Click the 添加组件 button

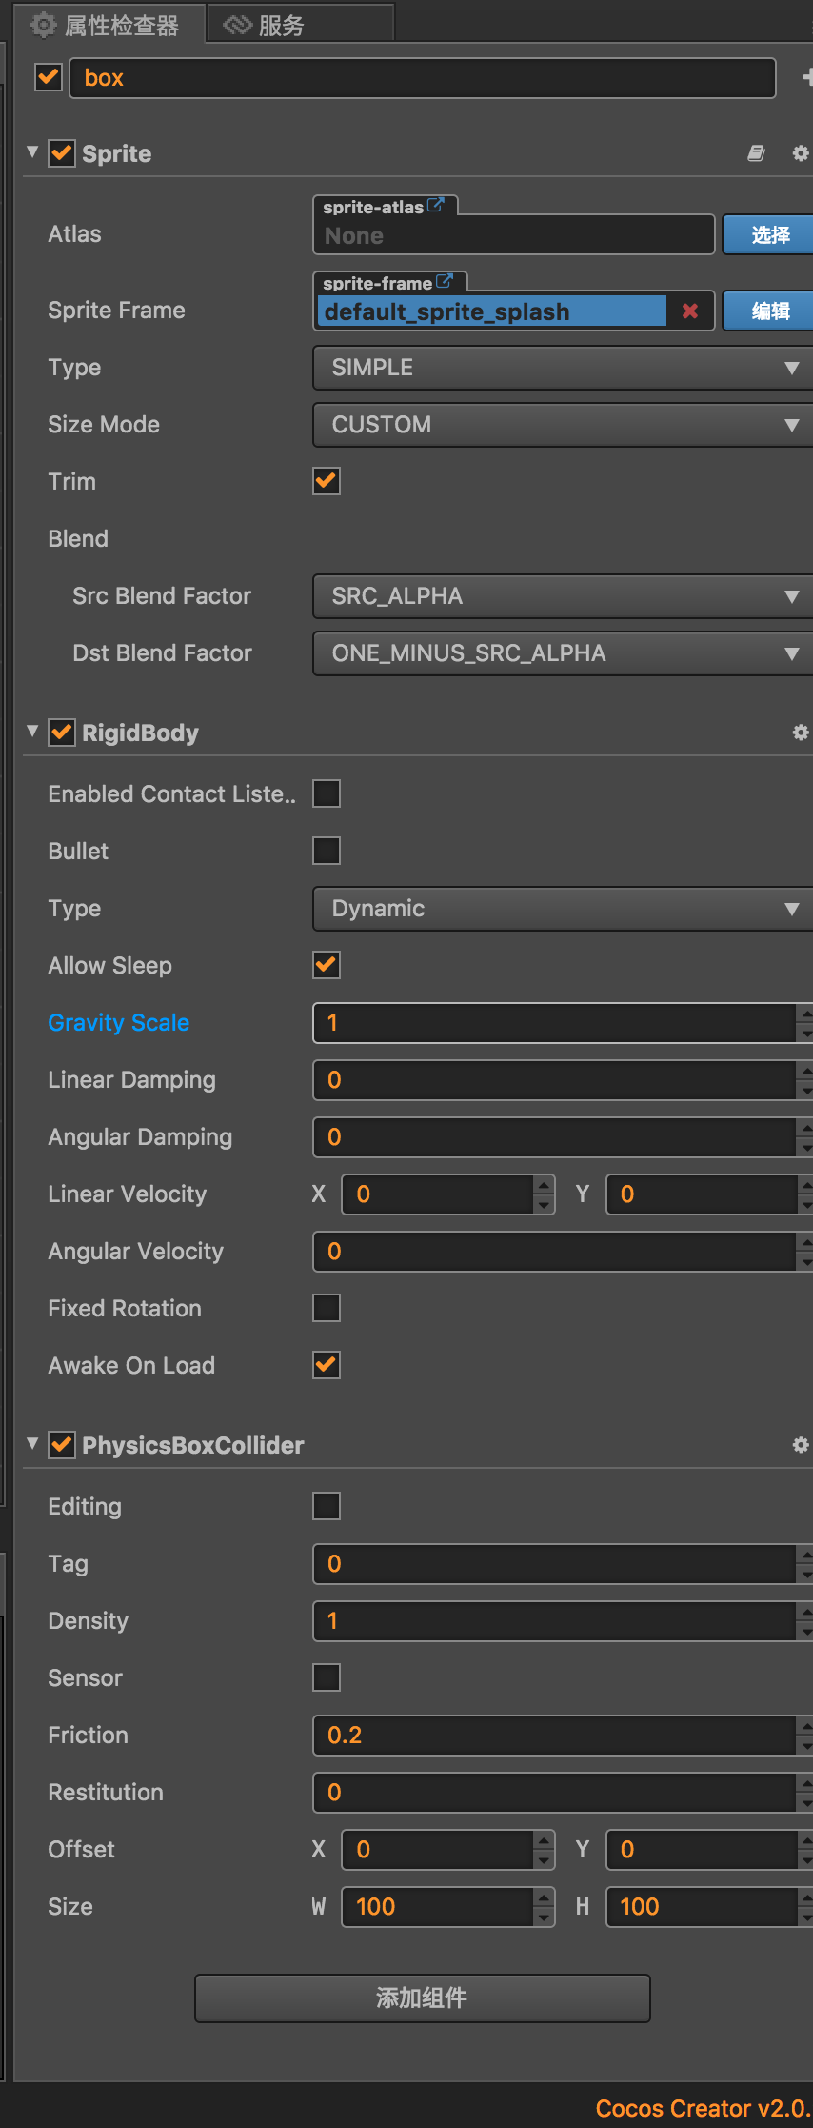pyautogui.click(x=422, y=1998)
